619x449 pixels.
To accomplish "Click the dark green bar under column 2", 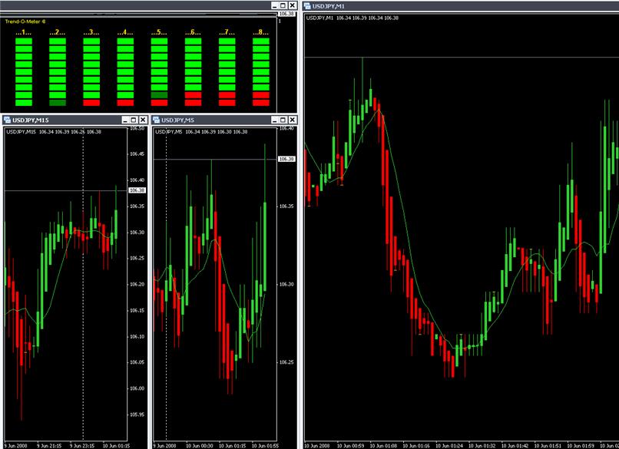I will (57, 102).
